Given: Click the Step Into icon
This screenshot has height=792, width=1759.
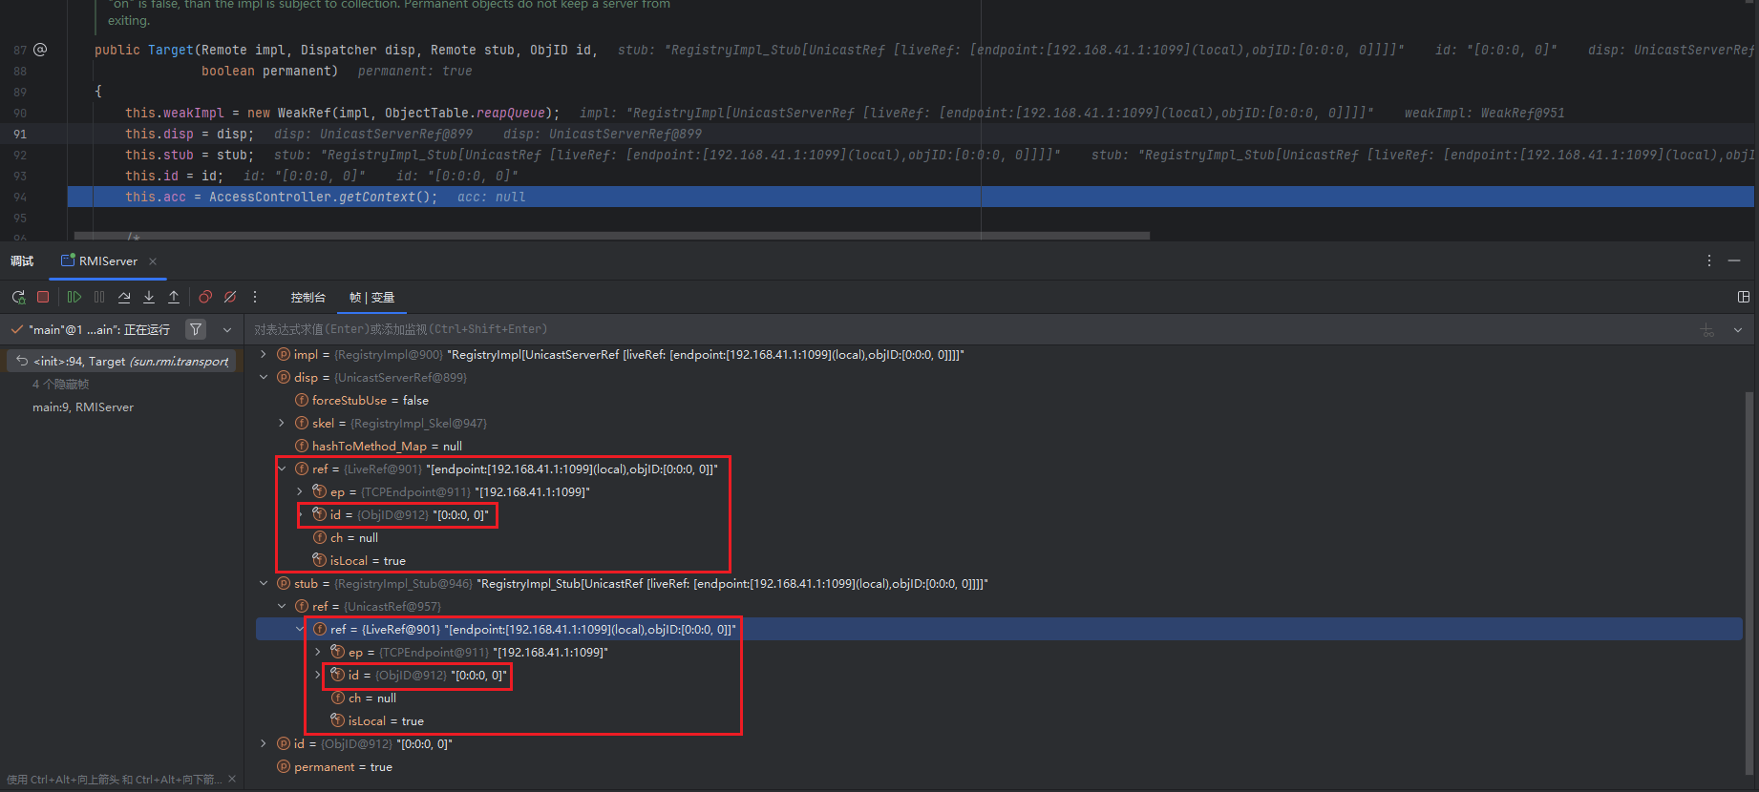Looking at the screenshot, I should [149, 297].
